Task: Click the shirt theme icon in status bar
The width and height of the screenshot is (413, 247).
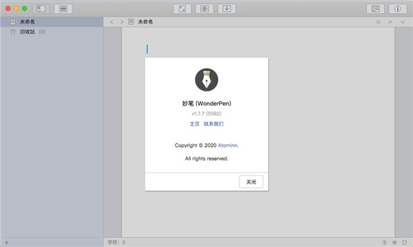Action: click(404, 242)
